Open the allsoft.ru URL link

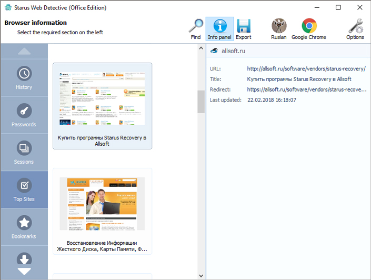[306, 69]
